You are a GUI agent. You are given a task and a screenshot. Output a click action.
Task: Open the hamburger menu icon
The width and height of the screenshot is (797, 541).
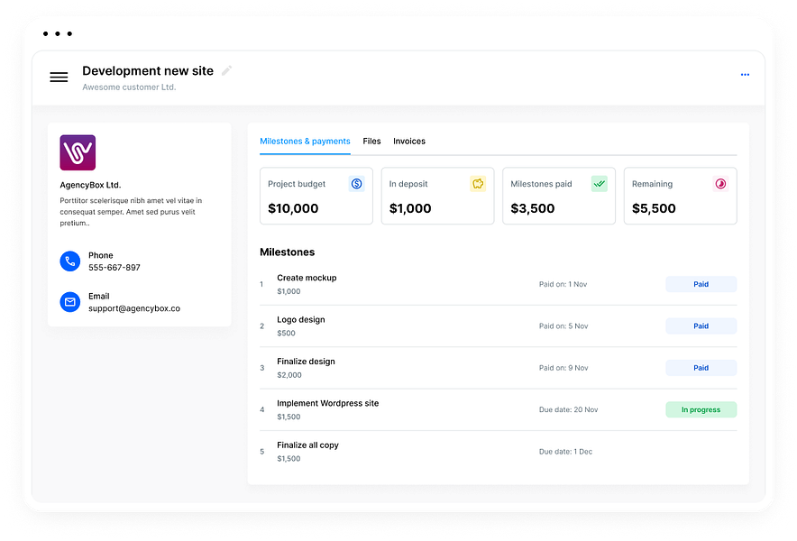(x=59, y=78)
